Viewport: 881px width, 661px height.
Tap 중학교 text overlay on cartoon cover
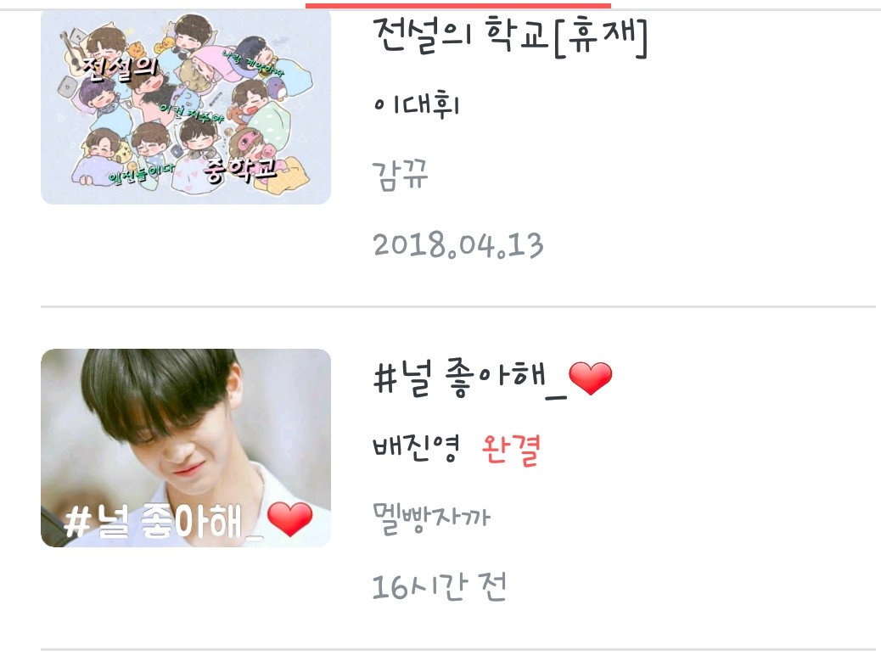pos(240,169)
